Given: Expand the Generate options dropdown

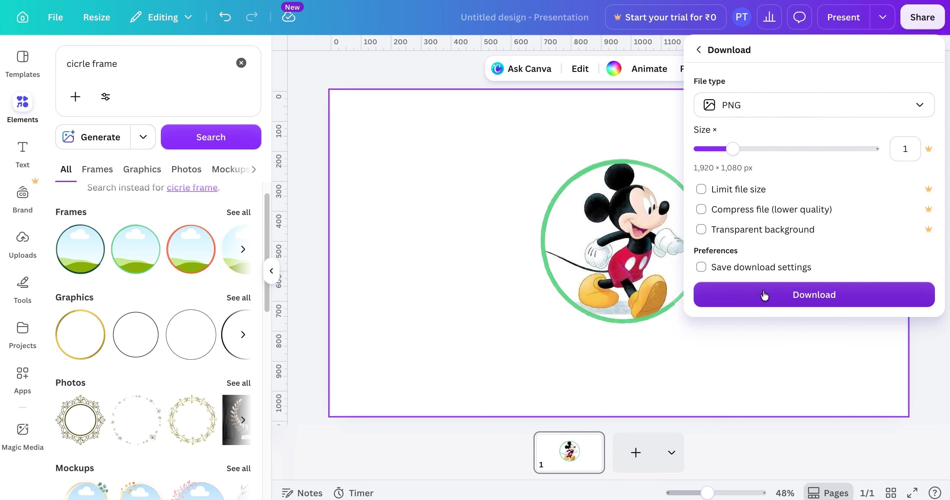Looking at the screenshot, I should point(143,137).
